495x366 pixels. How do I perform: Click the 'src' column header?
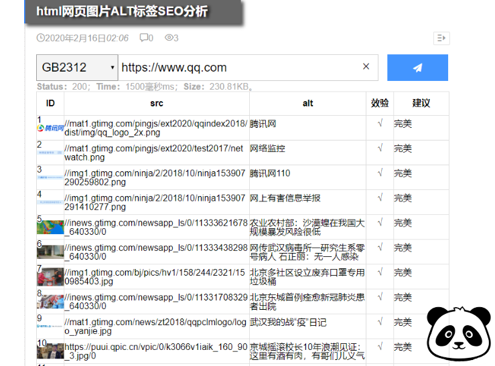(157, 104)
